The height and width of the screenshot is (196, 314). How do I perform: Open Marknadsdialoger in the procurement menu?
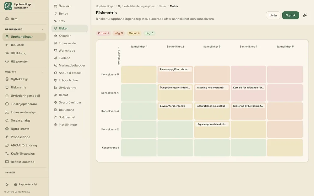pyautogui.click(x=69, y=66)
